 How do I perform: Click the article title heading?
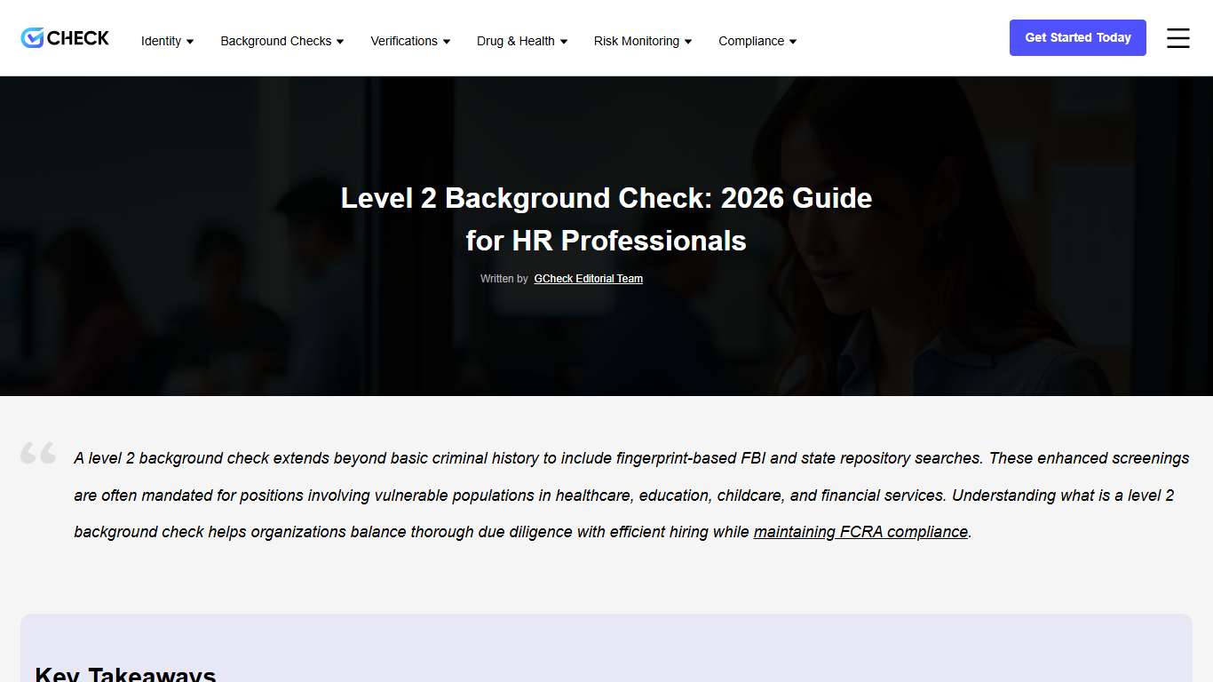click(x=606, y=218)
